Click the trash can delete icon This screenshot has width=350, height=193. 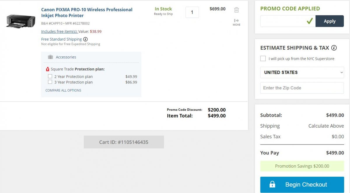coord(237,10)
